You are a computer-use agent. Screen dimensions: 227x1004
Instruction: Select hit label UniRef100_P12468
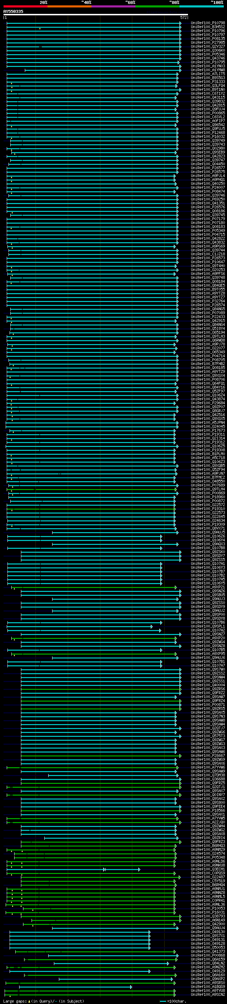coord(208,133)
